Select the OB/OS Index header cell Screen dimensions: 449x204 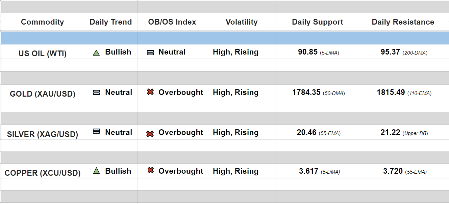click(172, 22)
